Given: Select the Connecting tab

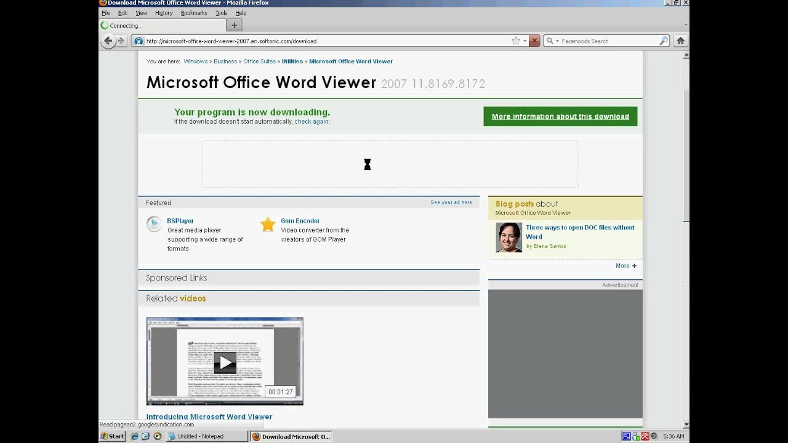Looking at the screenshot, I should click(x=162, y=25).
